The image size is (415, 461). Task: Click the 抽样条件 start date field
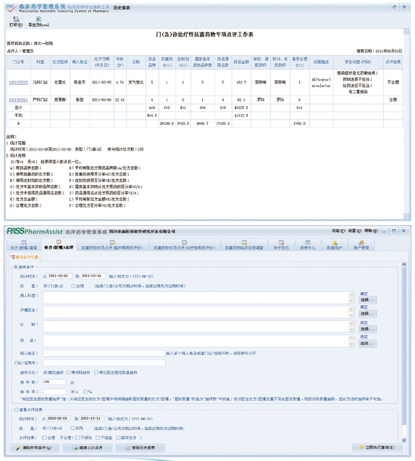tap(60, 276)
